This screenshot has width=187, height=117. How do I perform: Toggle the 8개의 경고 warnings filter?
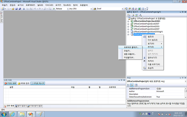(23, 83)
